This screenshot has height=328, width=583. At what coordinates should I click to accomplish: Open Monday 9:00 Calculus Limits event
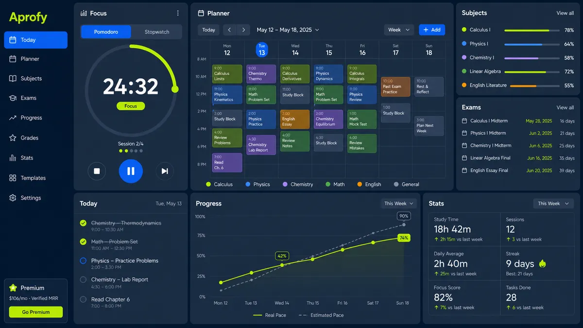pyautogui.click(x=227, y=73)
